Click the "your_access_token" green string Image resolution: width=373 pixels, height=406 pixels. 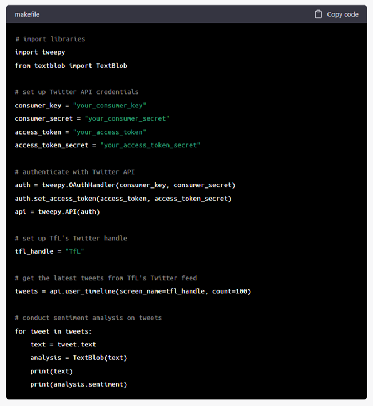[x=110, y=132]
